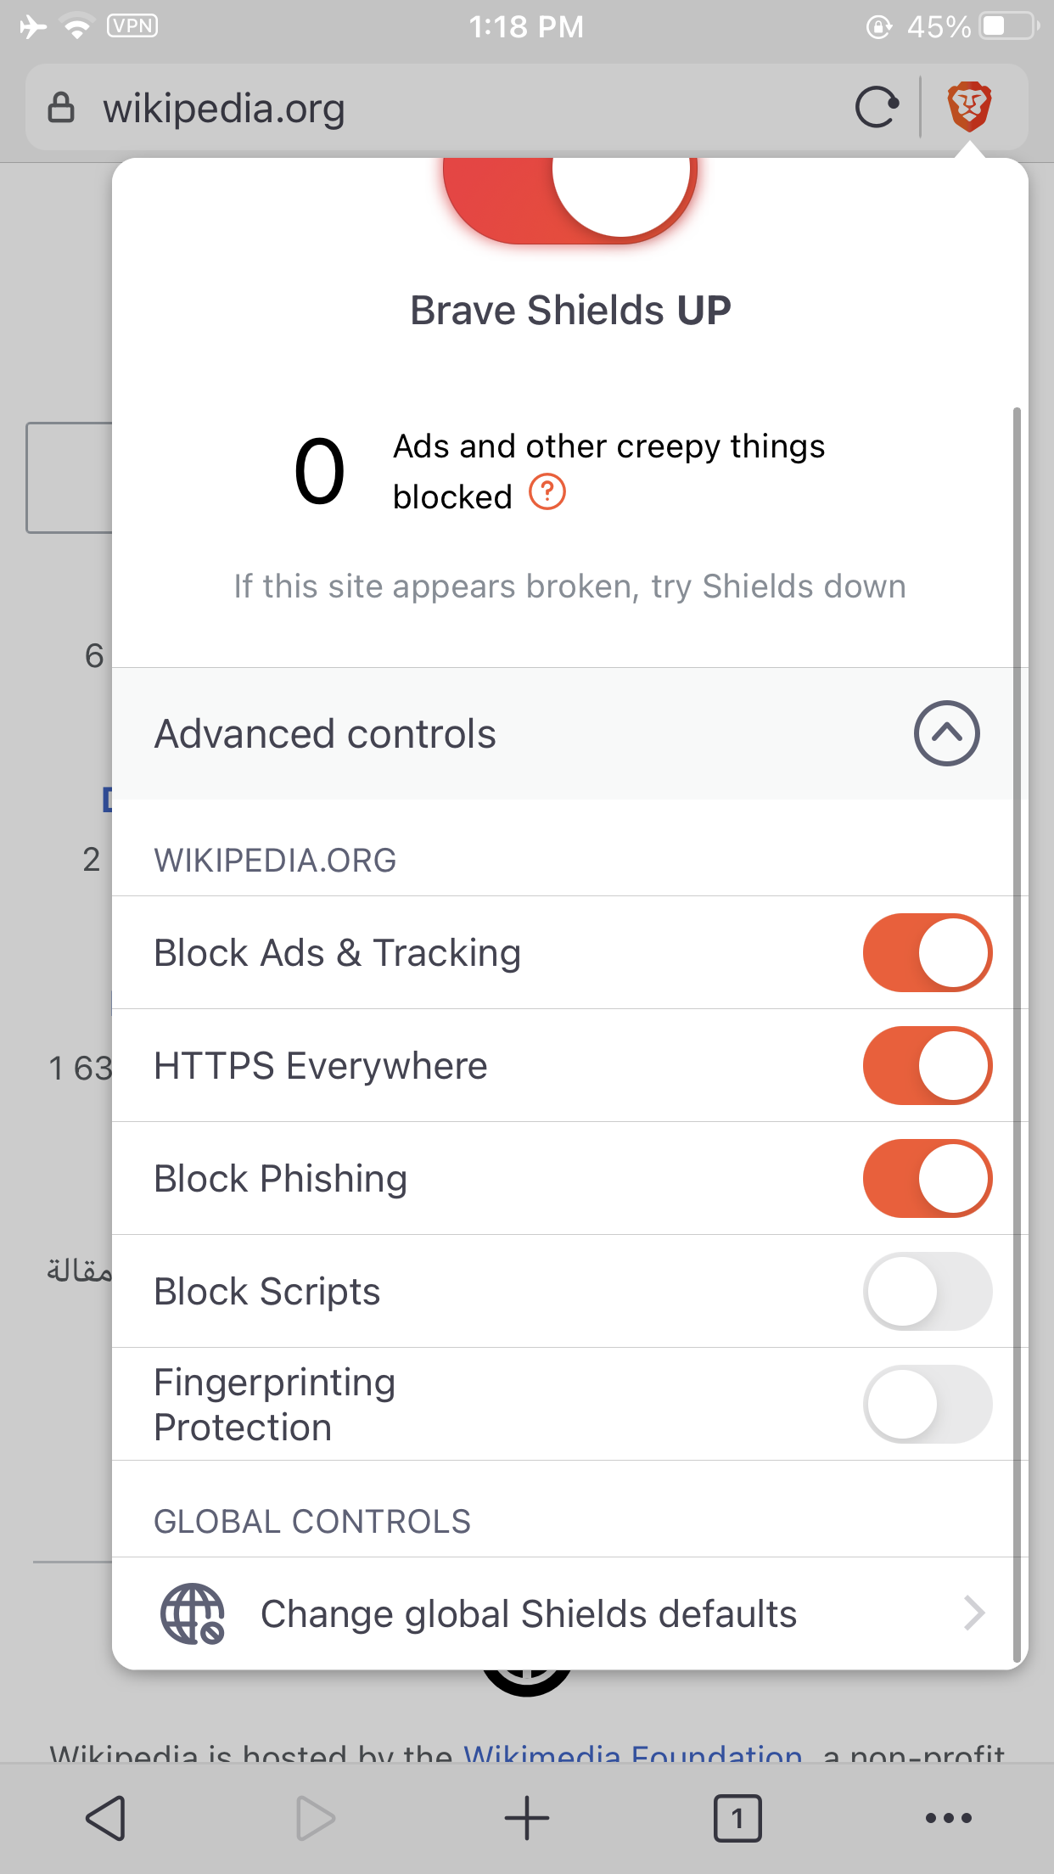Open the chevron next to Change global Shields defaults
This screenshot has width=1054, height=1874.
974,1613
